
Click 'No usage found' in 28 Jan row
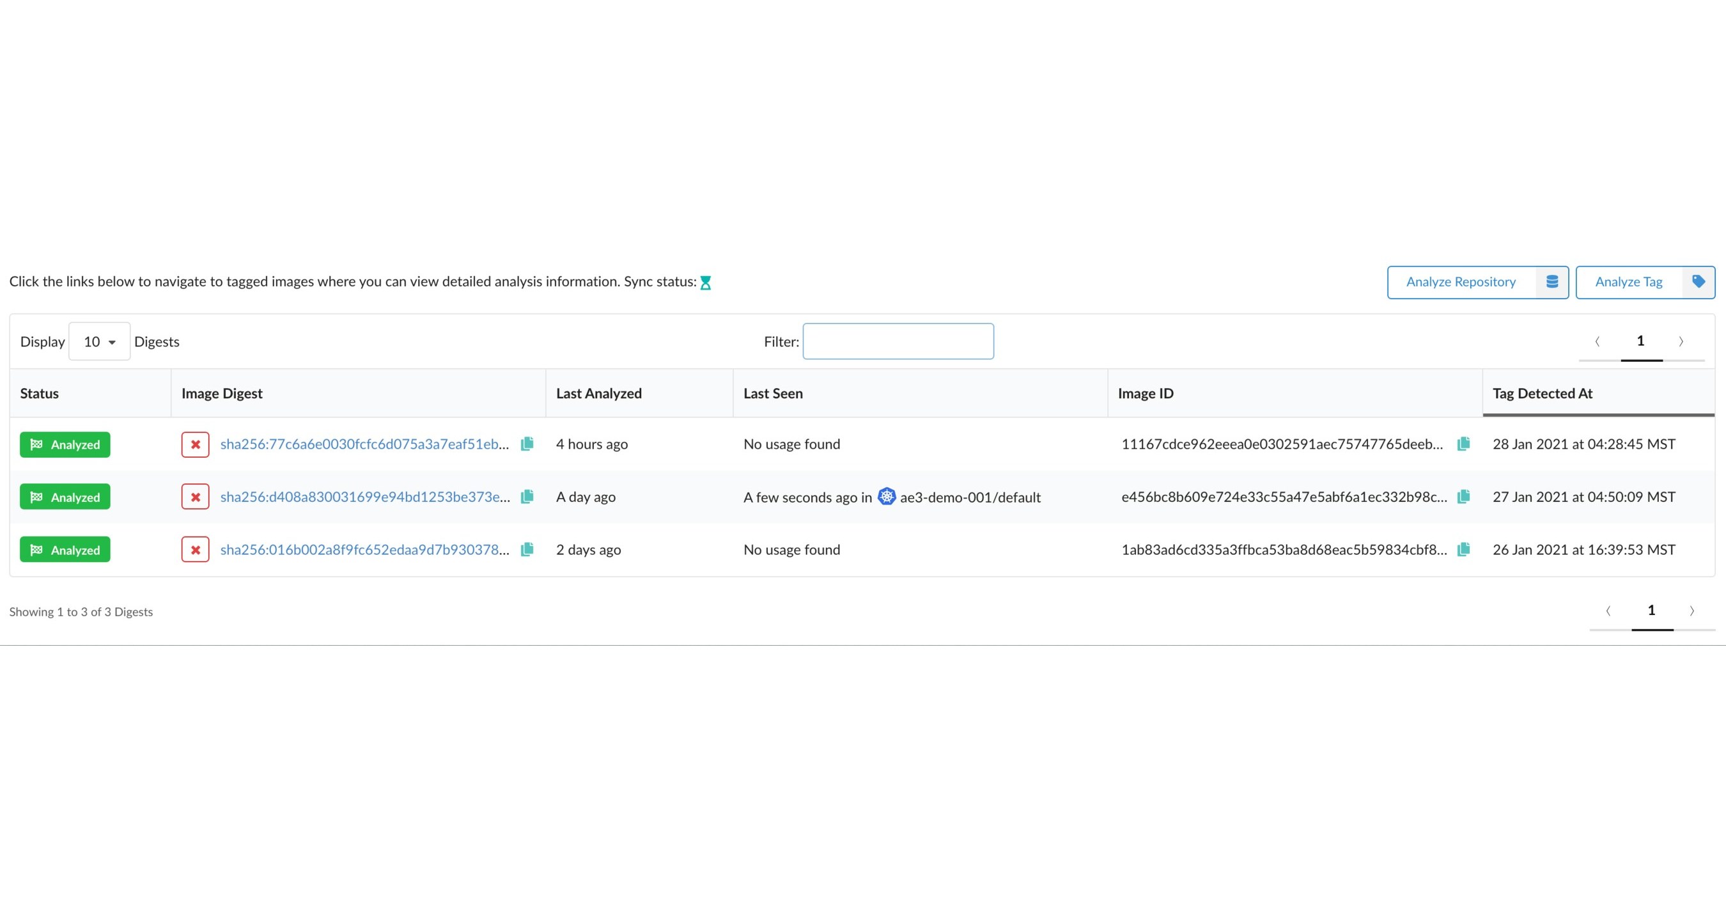pyautogui.click(x=791, y=444)
